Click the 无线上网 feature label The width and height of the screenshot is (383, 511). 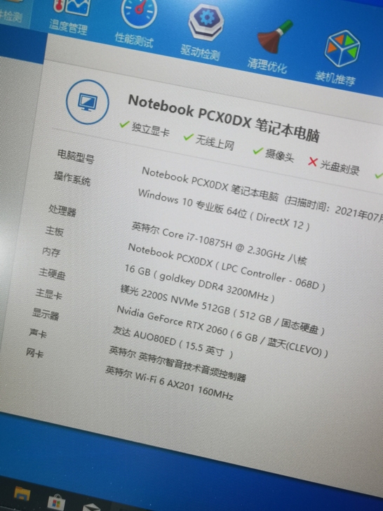pyautogui.click(x=215, y=142)
